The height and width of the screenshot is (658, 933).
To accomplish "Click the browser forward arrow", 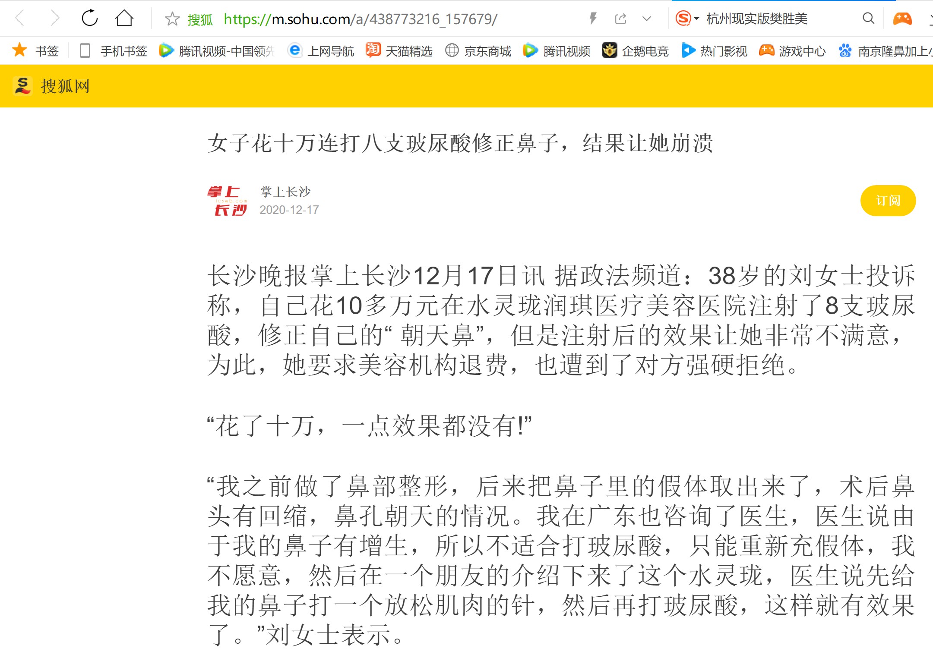I will coord(55,19).
